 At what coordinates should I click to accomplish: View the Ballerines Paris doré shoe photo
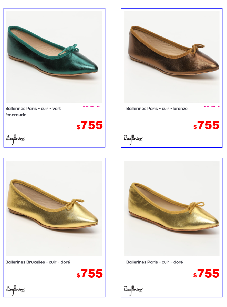click(172, 208)
